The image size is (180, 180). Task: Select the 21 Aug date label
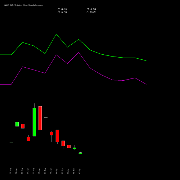point(16,171)
